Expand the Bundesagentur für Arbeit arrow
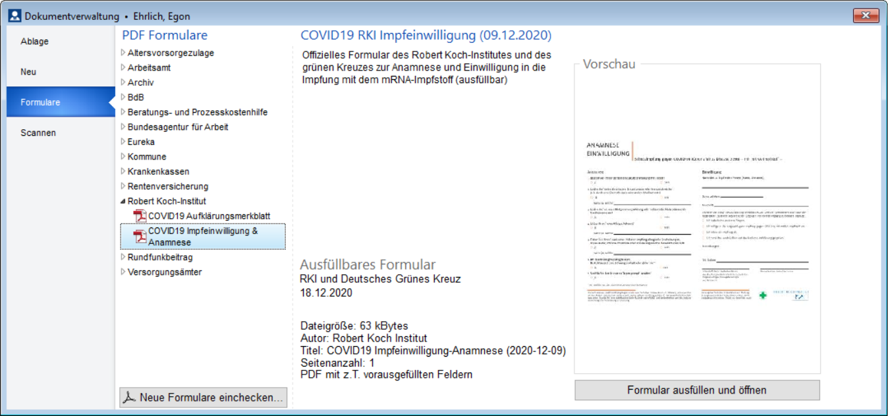The width and height of the screenshot is (888, 416). [123, 127]
